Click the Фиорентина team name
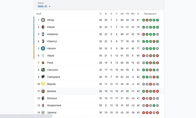 click(54, 105)
